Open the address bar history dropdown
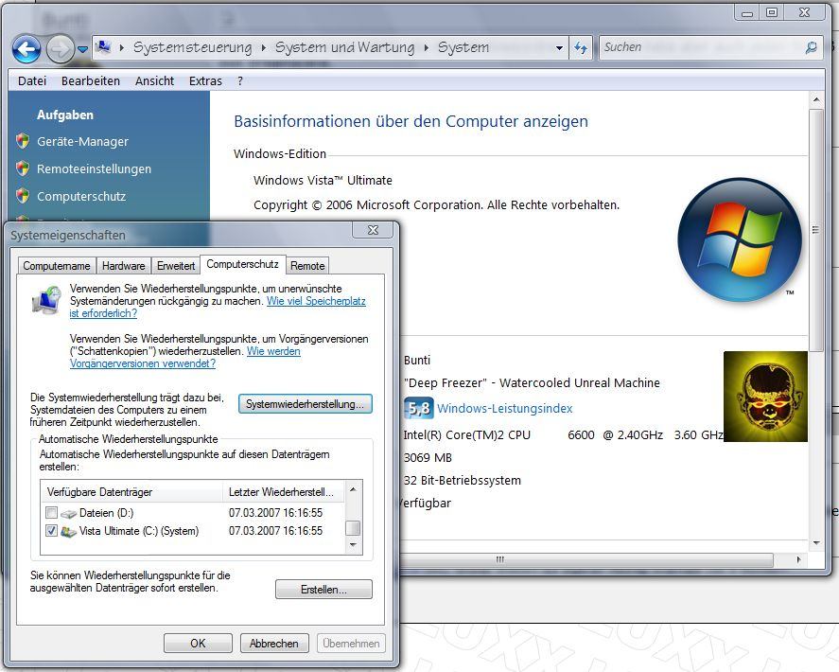Image resolution: width=839 pixels, height=672 pixels. pos(559,47)
